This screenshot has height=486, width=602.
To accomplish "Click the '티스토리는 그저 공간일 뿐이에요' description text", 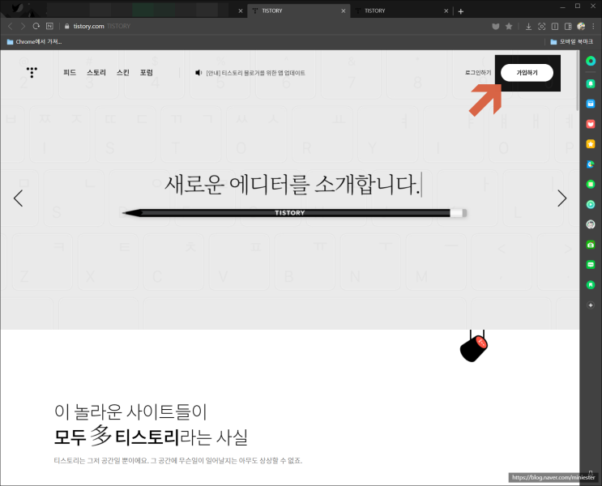I will [177, 460].
